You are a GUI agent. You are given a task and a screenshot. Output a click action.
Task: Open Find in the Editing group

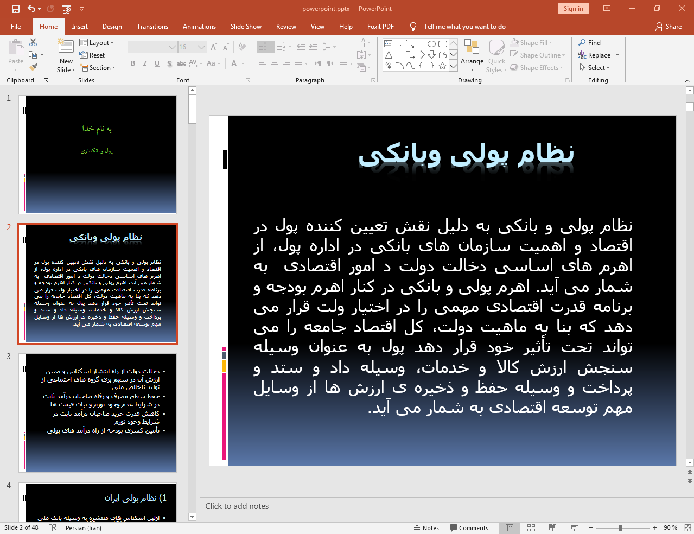590,43
